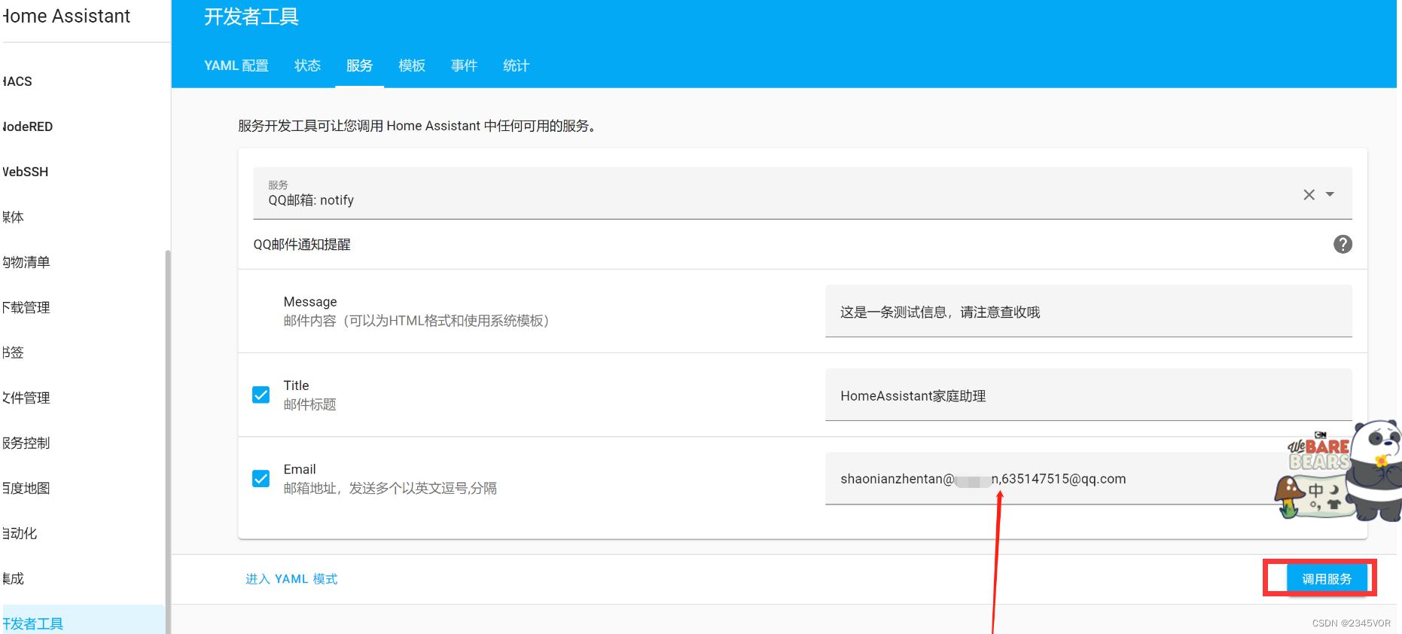Click the 进入 YAML 模式 link

click(x=291, y=579)
